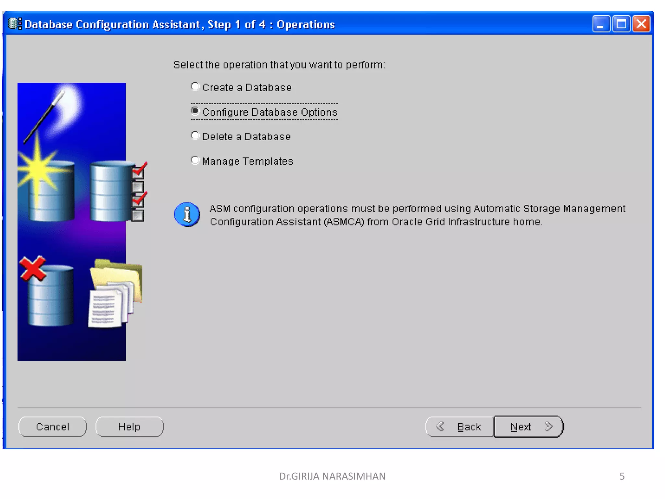665x499 pixels.
Task: Click the right arrow beside Next
Action: 548,427
